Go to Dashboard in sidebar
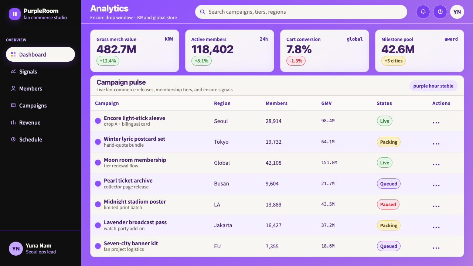This screenshot has height=266, width=473. [40, 54]
